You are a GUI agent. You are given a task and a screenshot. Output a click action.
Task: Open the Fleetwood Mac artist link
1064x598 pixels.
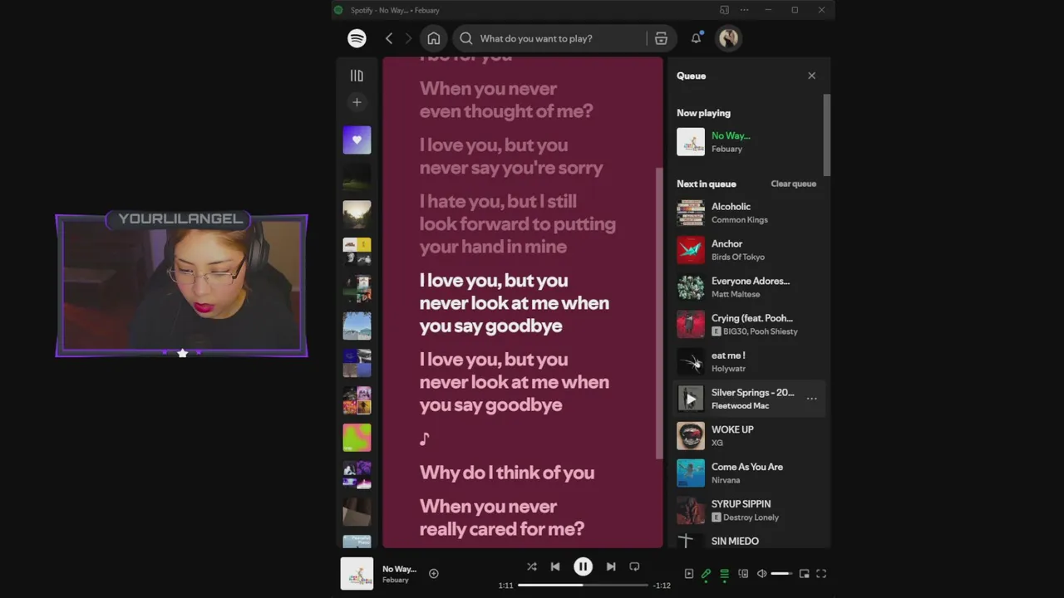740,405
